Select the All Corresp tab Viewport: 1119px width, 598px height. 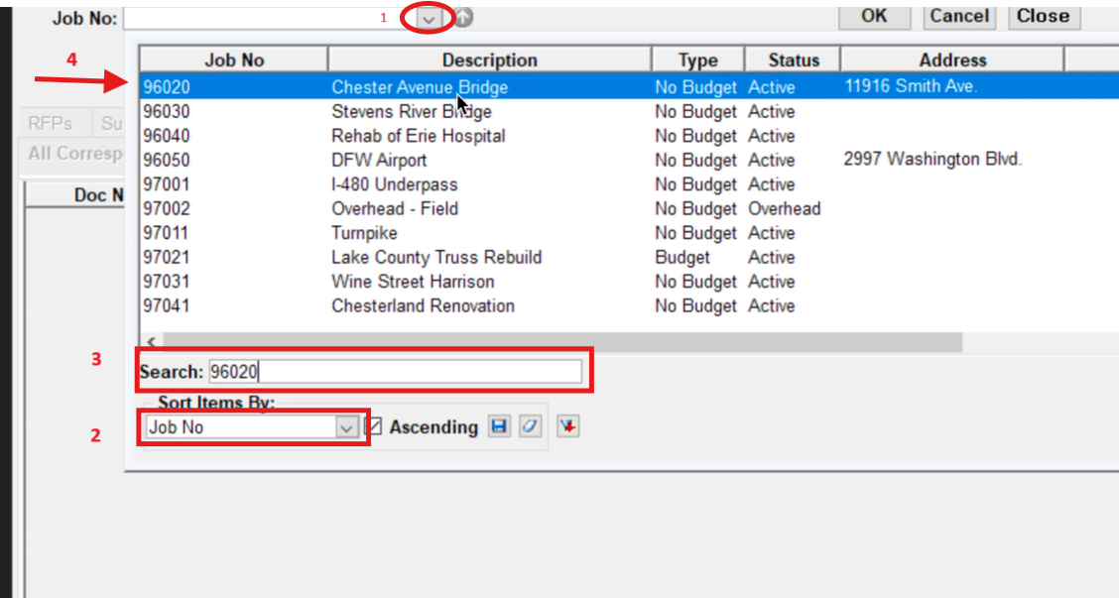75,154
